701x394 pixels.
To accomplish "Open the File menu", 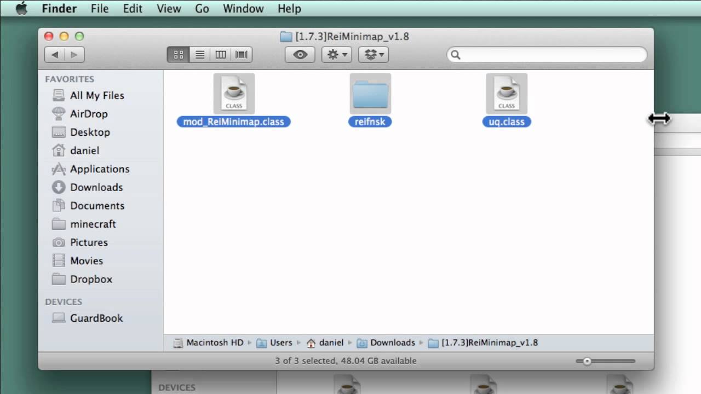I will pos(100,9).
